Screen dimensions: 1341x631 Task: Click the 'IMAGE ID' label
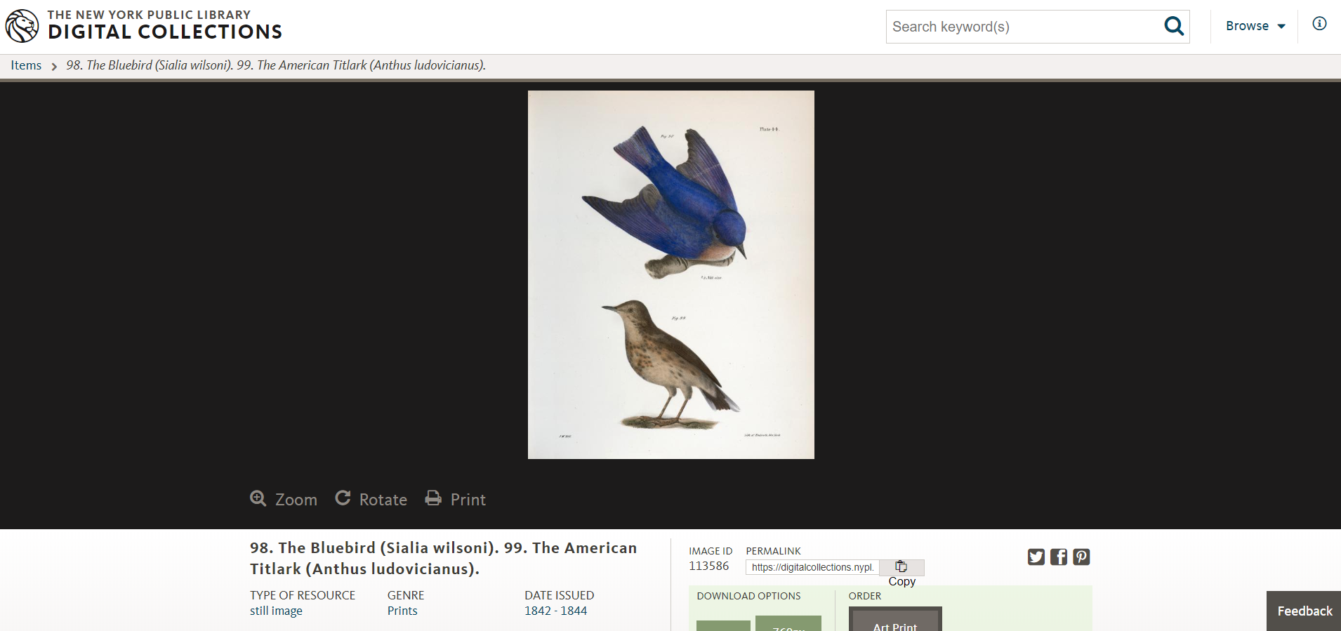point(711,551)
